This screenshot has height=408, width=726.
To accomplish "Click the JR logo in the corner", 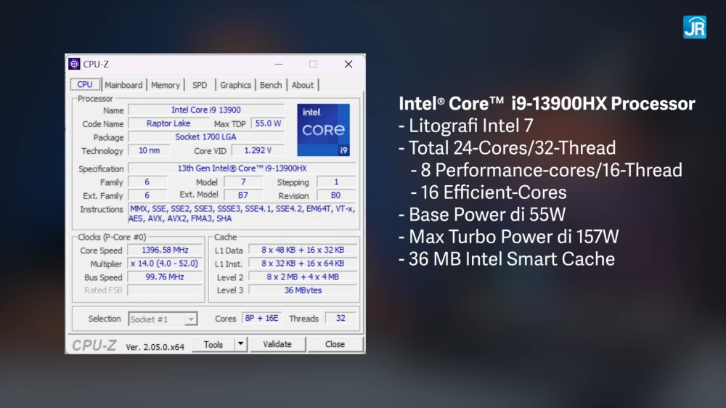I will click(694, 27).
